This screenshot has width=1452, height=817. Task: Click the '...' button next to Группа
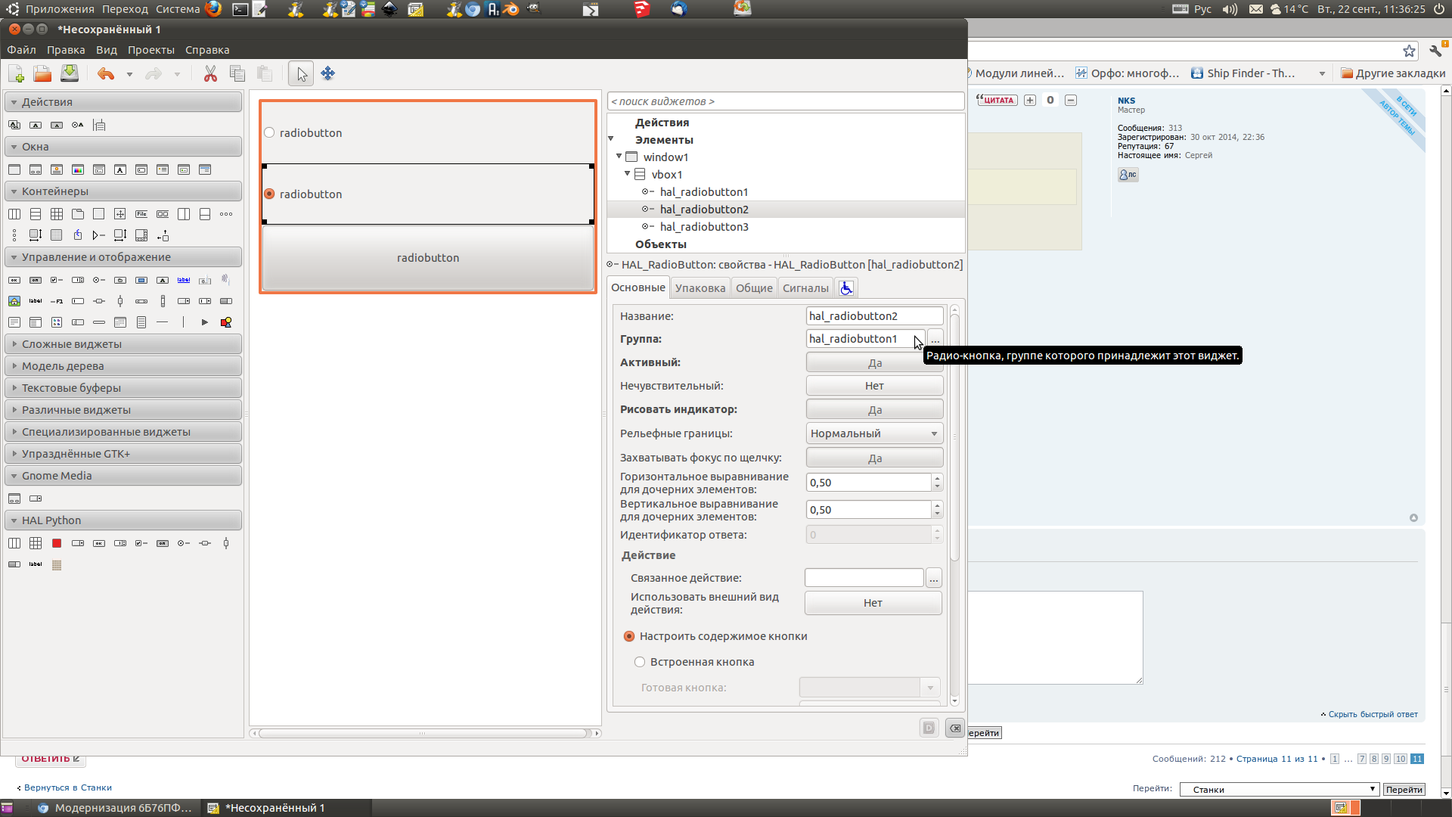935,339
